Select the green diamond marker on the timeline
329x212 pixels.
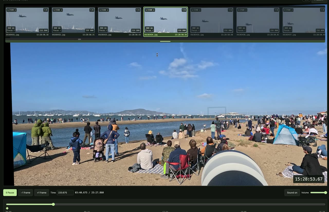tap(7, 208)
